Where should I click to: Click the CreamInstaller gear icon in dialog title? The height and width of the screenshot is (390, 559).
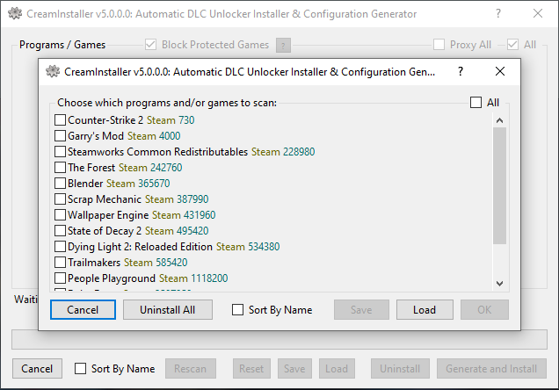point(53,72)
